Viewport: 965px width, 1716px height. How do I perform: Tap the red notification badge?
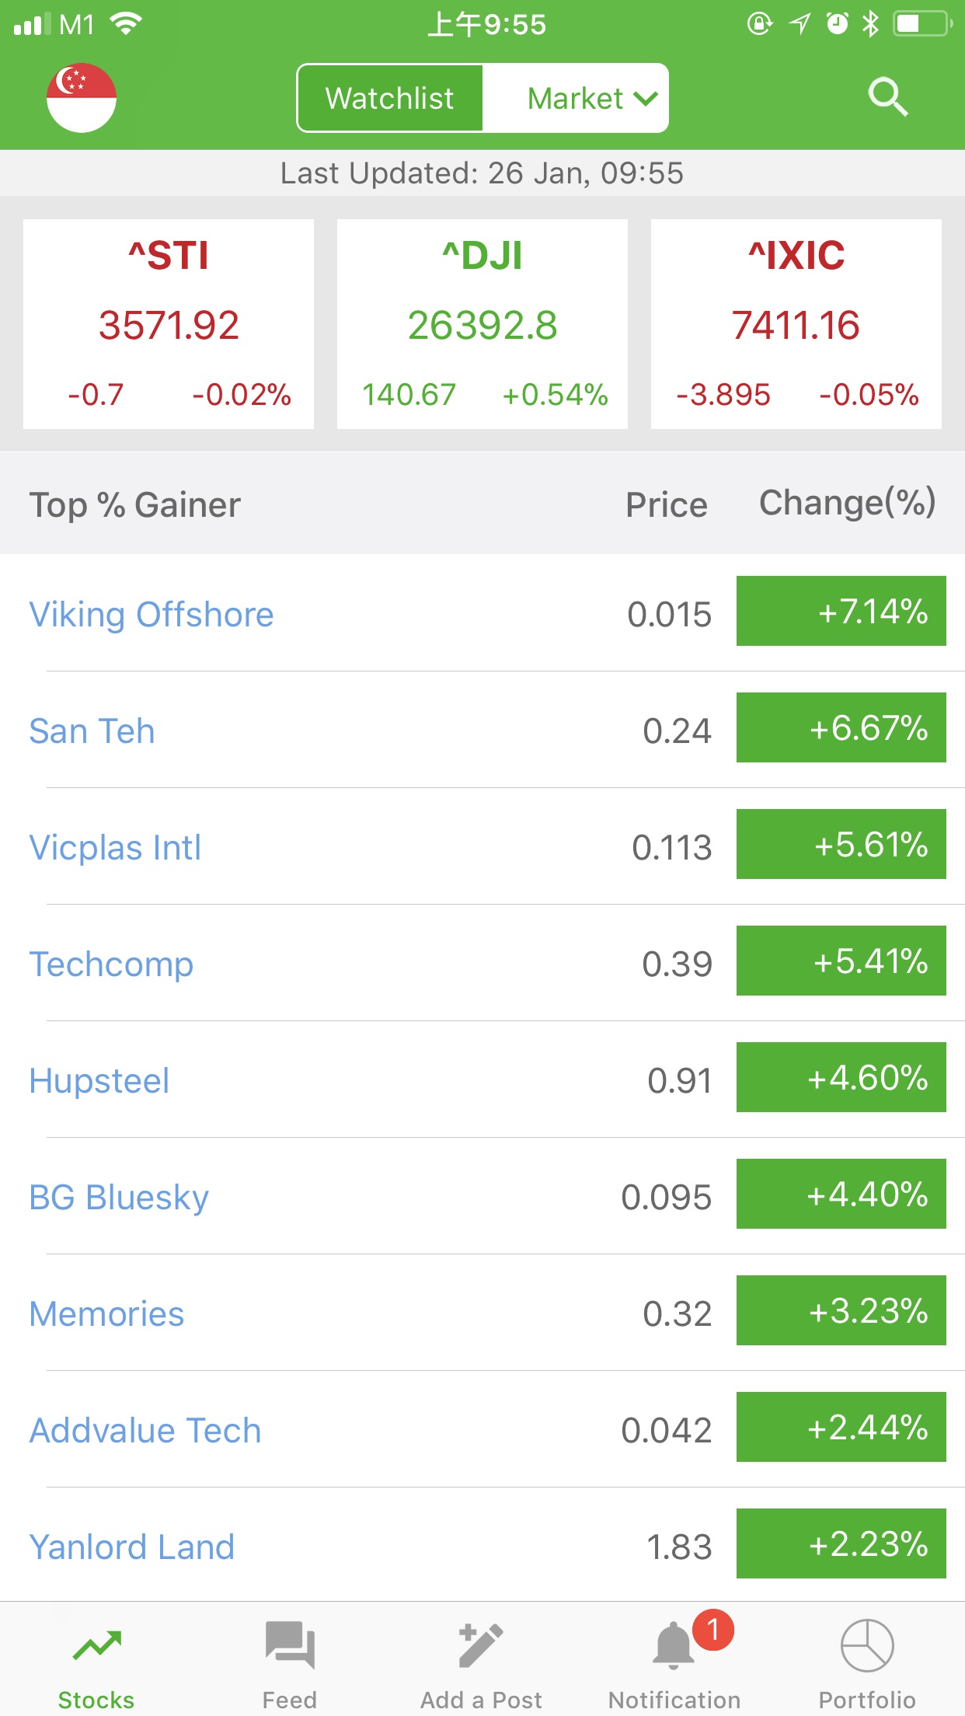tap(713, 1629)
